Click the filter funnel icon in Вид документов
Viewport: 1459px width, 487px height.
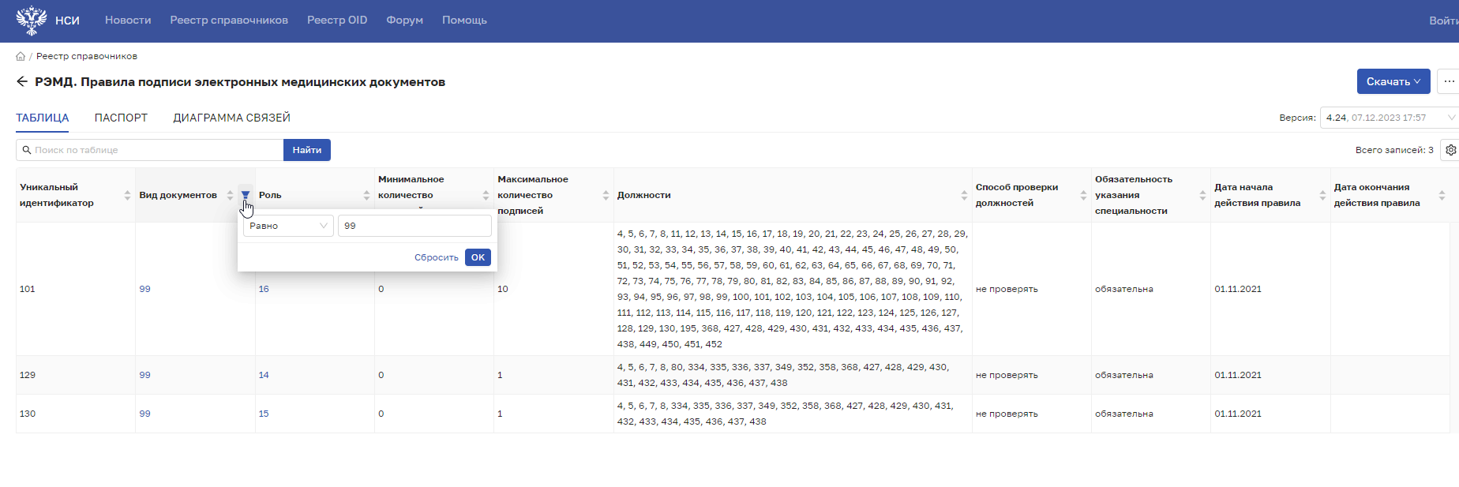(x=246, y=195)
